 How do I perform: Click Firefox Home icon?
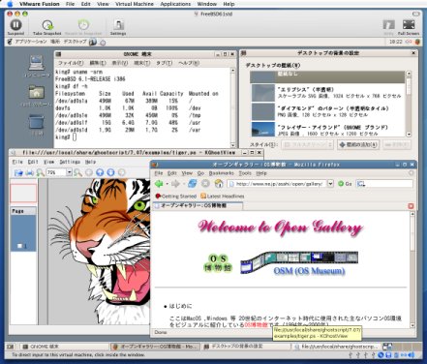pos(219,184)
